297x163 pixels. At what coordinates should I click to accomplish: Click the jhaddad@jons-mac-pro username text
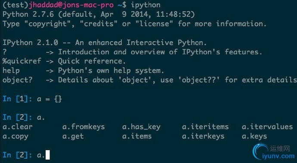(71, 5)
